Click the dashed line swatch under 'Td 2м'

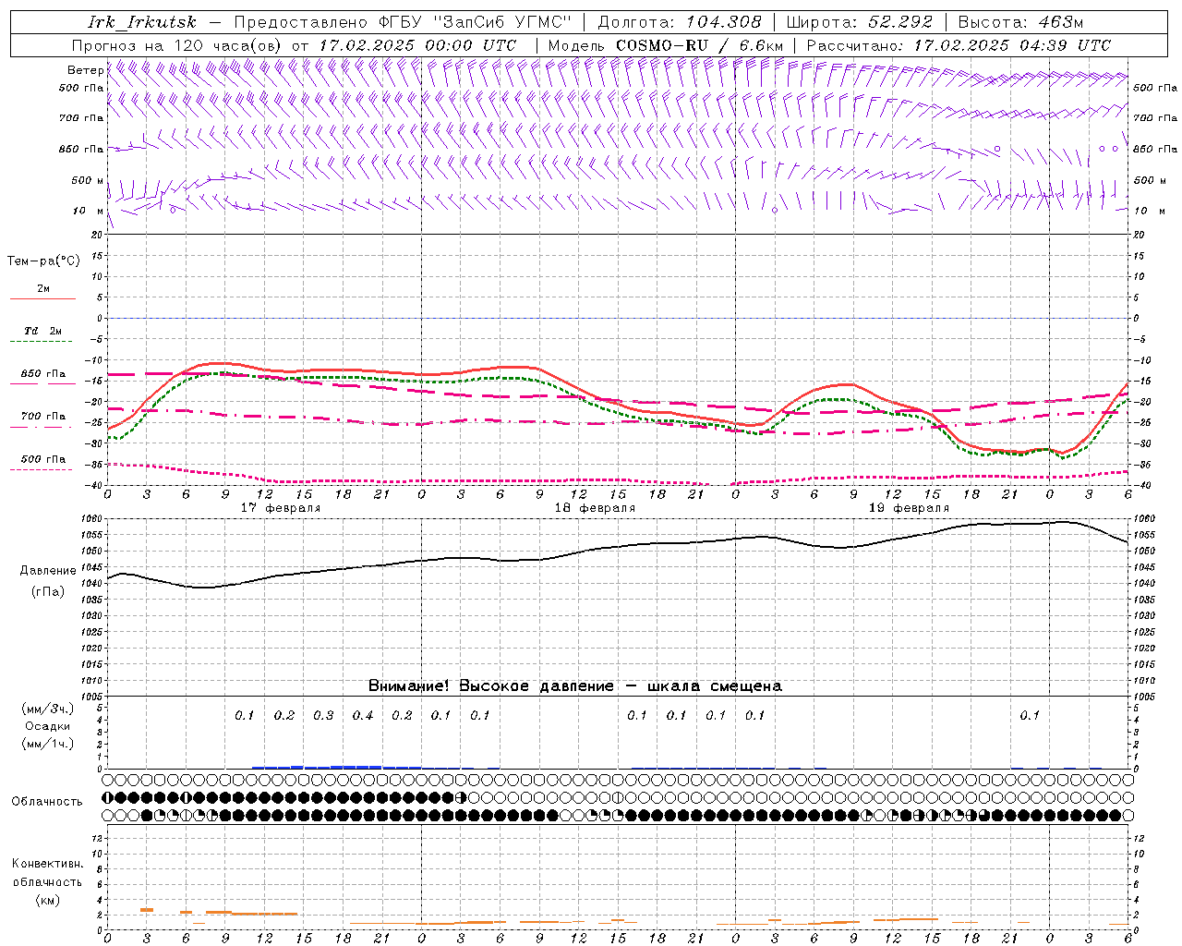tap(42, 342)
